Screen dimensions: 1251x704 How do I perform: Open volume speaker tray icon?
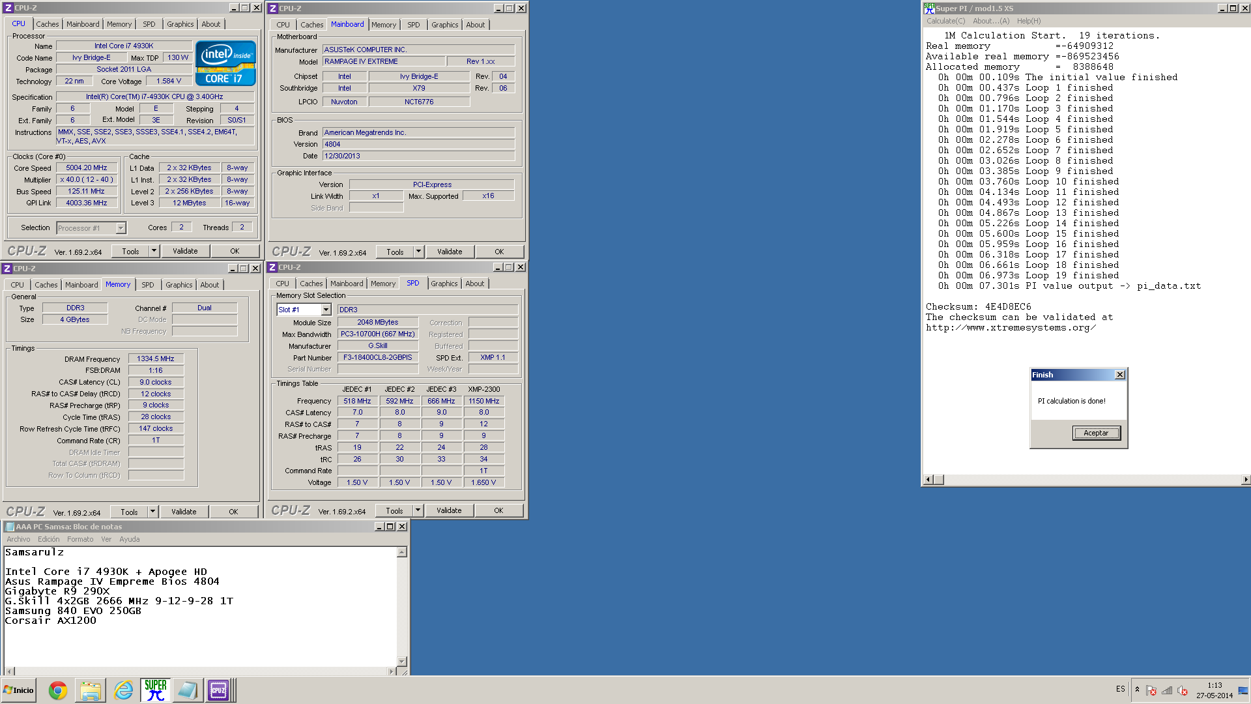coord(1183,690)
